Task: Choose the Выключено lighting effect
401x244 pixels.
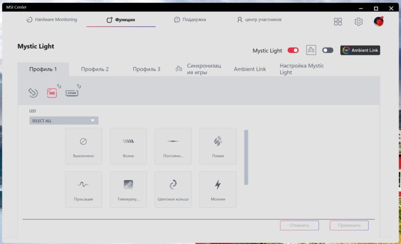Action: 84,146
